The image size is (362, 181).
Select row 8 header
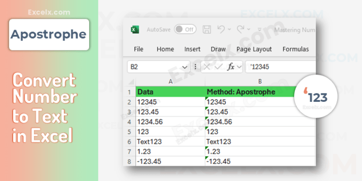point(129,161)
